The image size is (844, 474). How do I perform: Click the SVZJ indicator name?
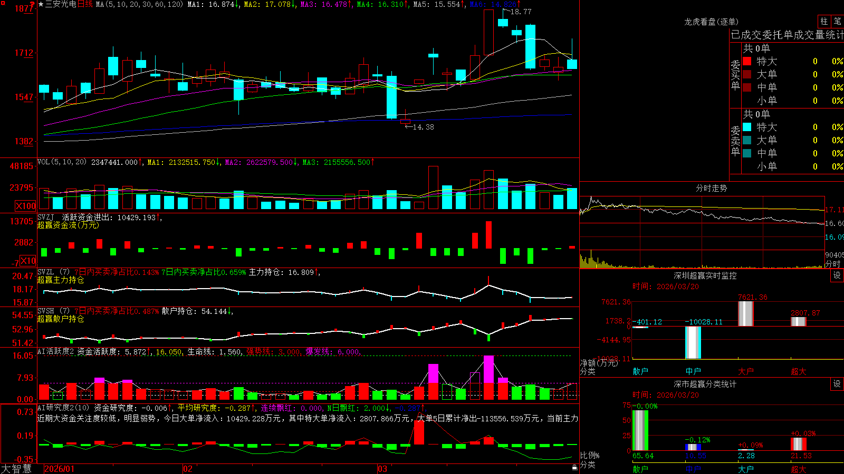[46, 217]
